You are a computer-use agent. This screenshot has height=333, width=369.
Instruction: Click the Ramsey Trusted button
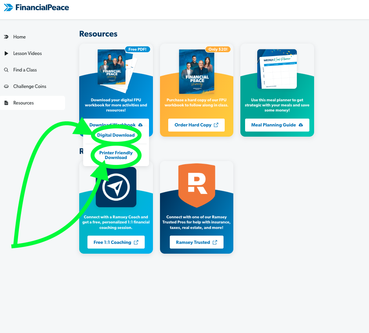tap(197, 242)
